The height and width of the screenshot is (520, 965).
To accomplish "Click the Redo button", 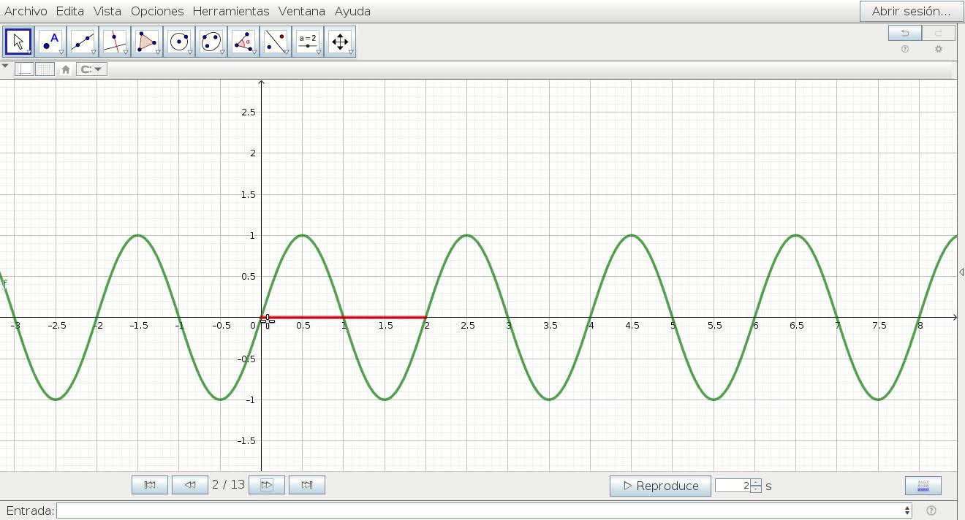I will [x=938, y=33].
